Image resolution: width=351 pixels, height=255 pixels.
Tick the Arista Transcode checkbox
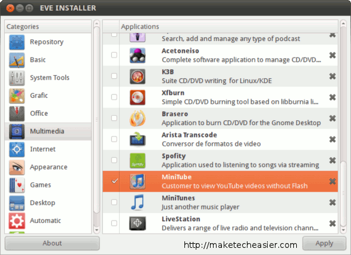point(114,139)
